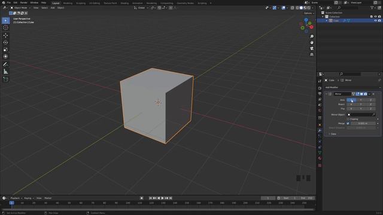Switch to the Modeling workspace tab
The image size is (383, 215).
(x=68, y=3)
